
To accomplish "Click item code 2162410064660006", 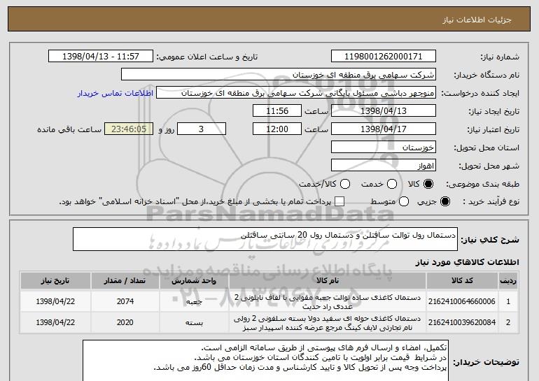I will tap(462, 301).
